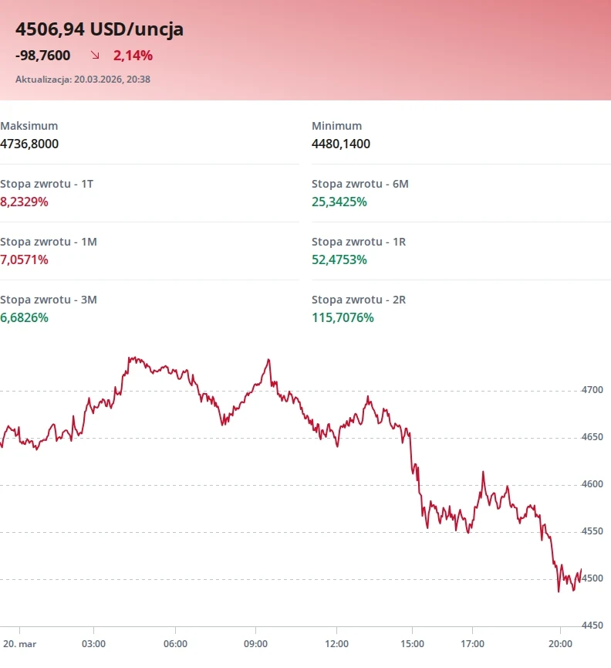Click the Stopa zwrotu - 6M label
Image resolution: width=611 pixels, height=668 pixels.
[x=360, y=184]
